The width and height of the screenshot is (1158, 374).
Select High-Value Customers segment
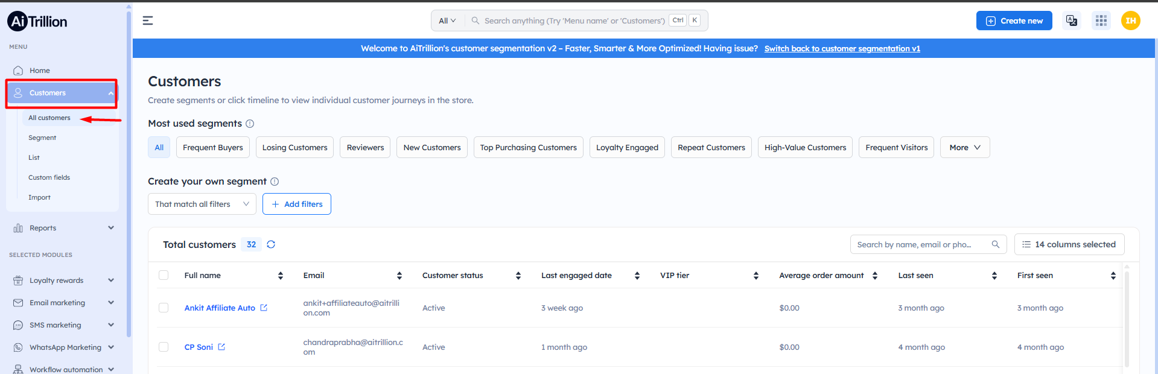coord(805,147)
